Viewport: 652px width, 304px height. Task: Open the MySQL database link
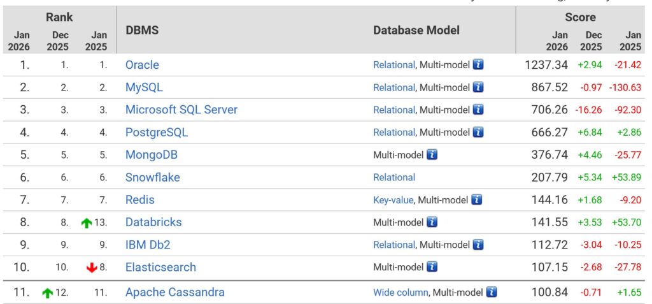[144, 87]
